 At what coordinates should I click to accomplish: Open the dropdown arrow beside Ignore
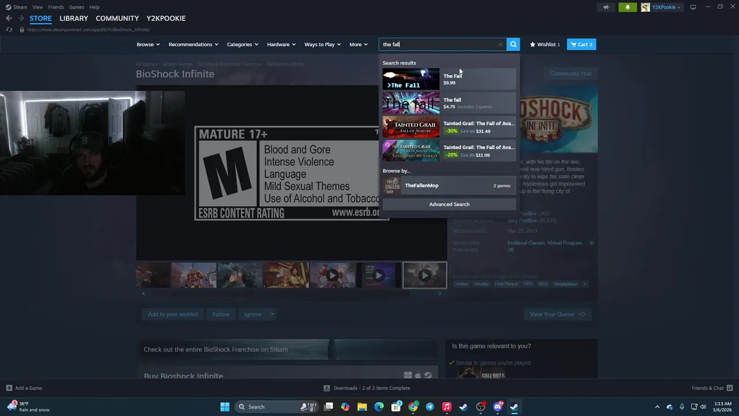pos(272,314)
